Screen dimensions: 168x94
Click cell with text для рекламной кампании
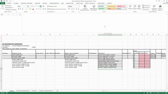coord(12,44)
